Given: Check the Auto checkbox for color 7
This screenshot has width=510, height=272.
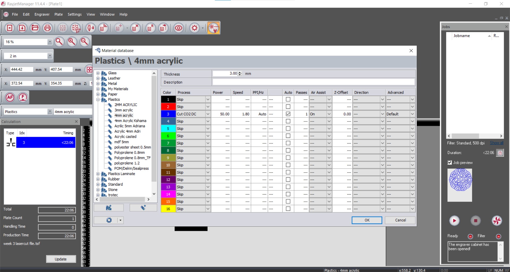Looking at the screenshot, I should 288,143.
